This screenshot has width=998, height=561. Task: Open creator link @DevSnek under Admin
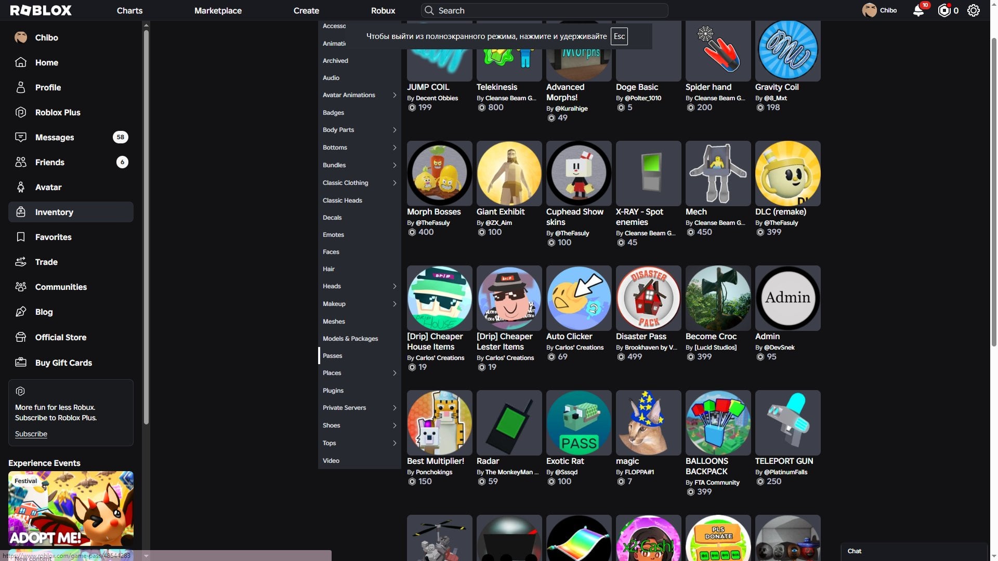point(779,348)
